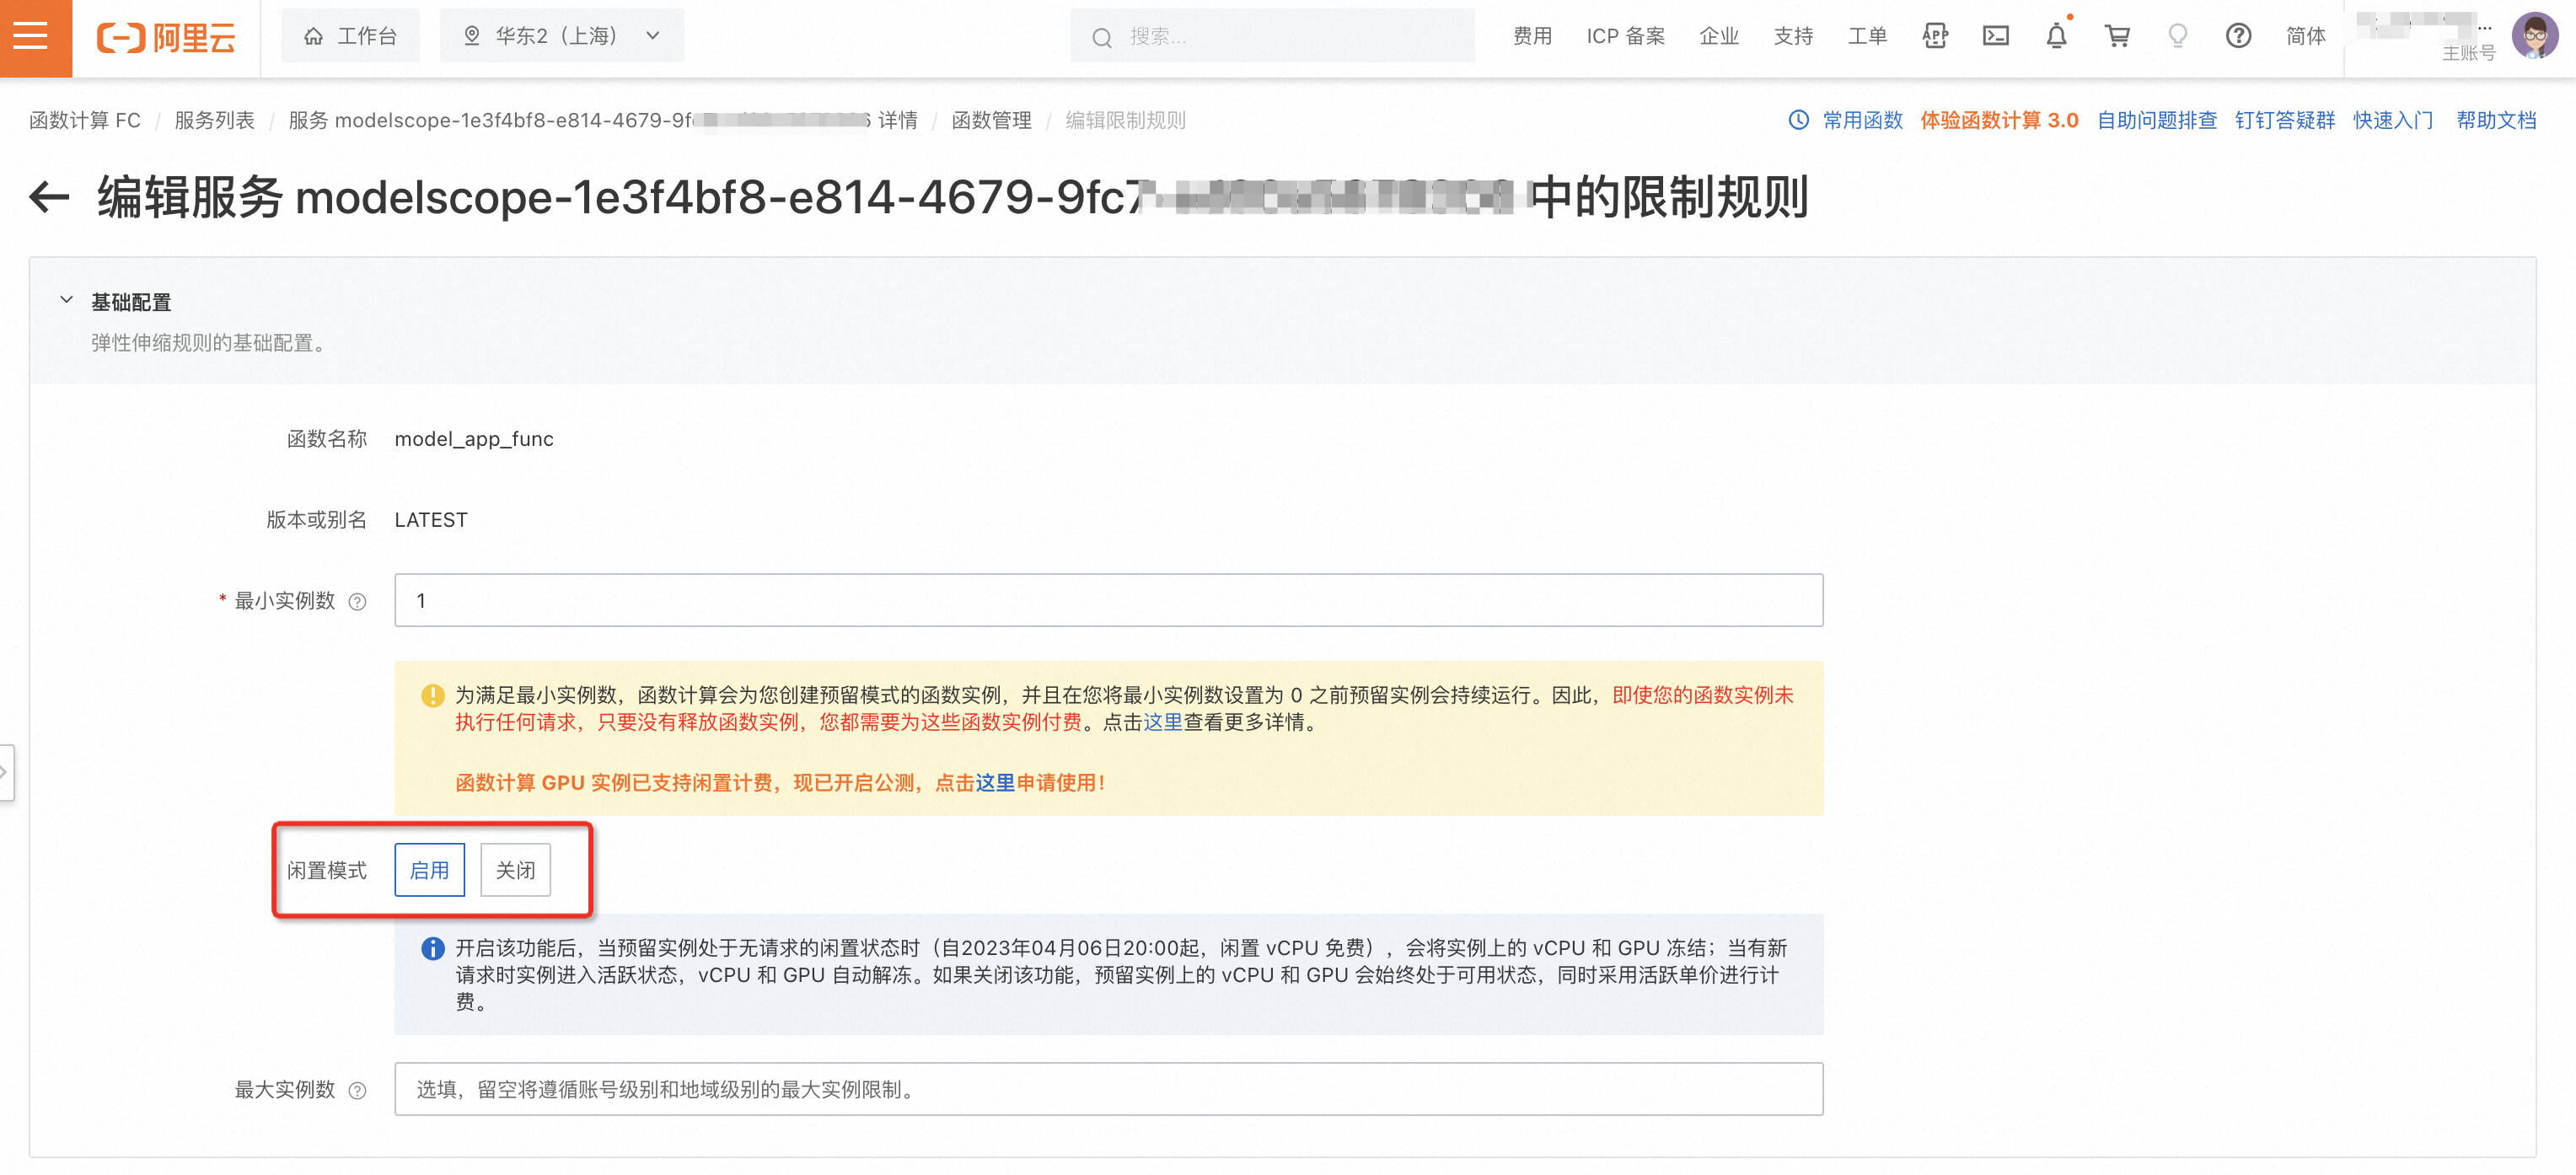
Task: Collapse the 基础配置 section
Action: click(67, 300)
